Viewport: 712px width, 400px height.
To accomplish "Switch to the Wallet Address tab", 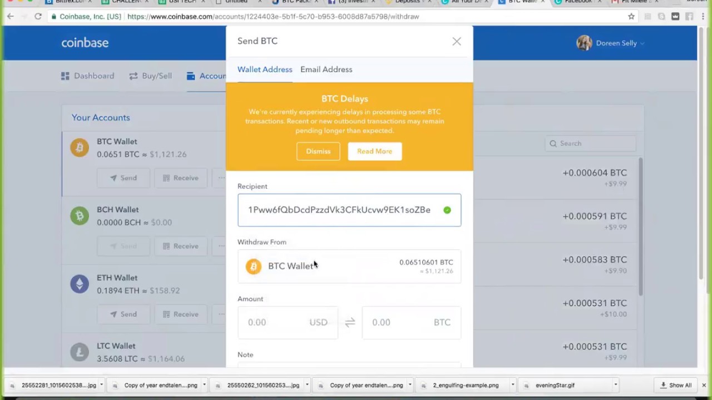I will (265, 69).
